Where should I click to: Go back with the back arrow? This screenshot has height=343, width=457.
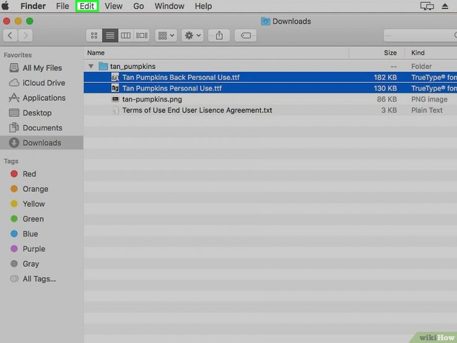coord(10,36)
